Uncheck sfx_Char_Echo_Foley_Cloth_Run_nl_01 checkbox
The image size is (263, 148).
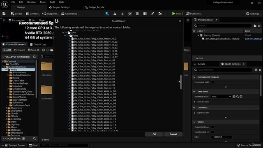(x=69, y=60)
